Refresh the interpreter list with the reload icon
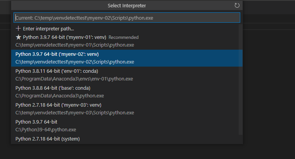The height and width of the screenshot is (159, 295). pyautogui.click(x=237, y=5)
